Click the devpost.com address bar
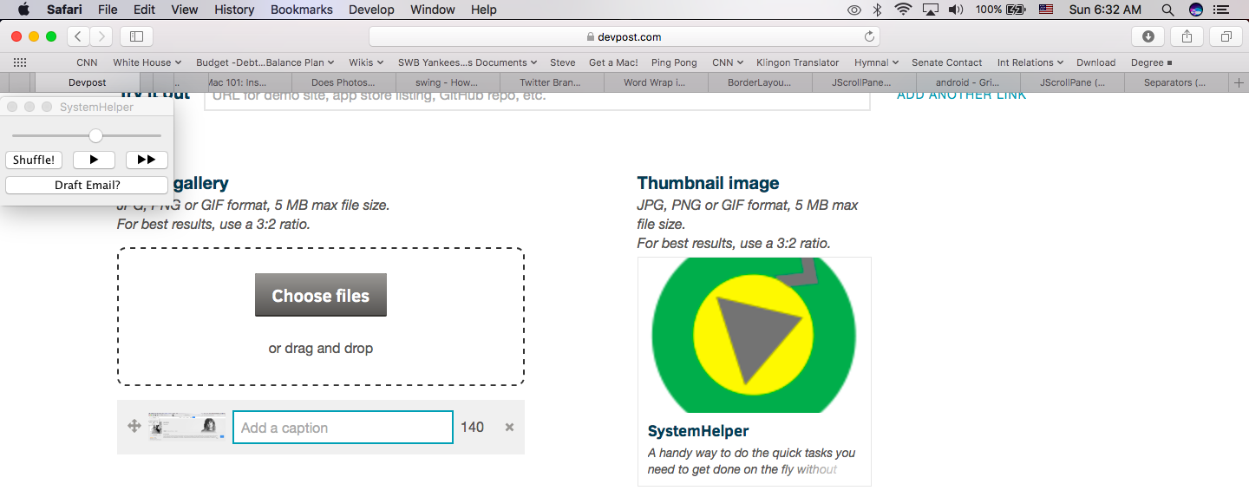Viewport: 1249px width, 497px height. click(x=624, y=36)
